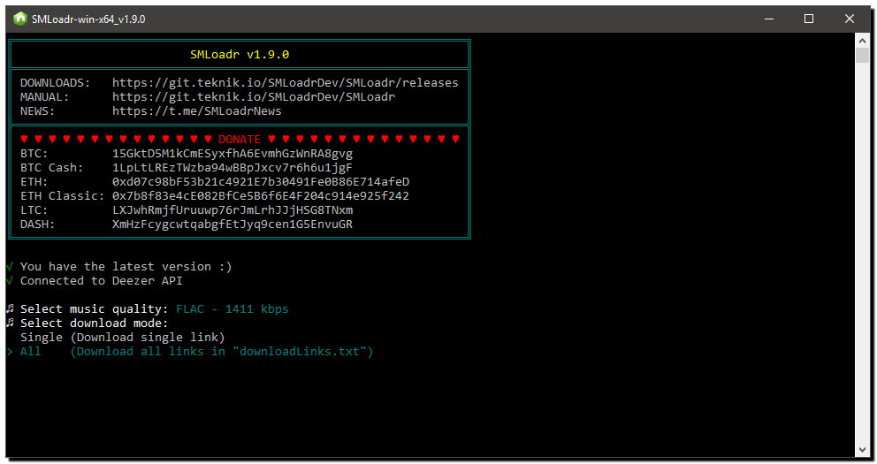Click 'You have the latest version' message

click(126, 267)
